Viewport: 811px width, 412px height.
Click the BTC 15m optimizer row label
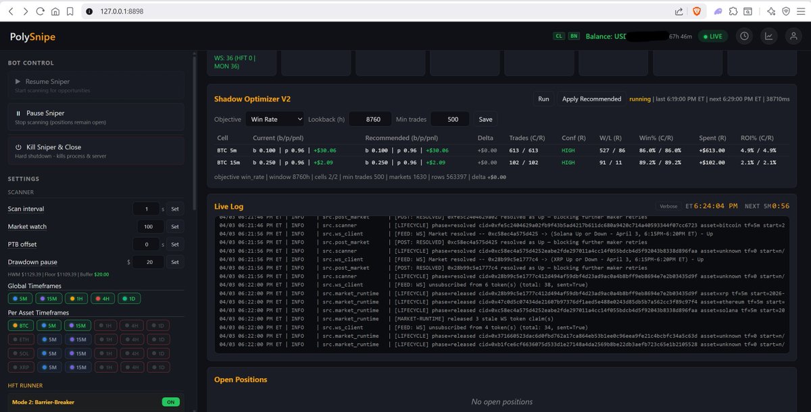228,162
